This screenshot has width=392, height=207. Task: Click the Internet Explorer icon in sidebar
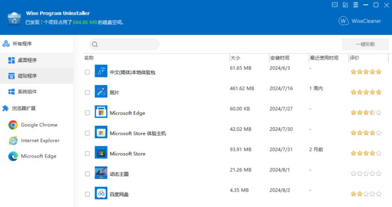click(13, 140)
